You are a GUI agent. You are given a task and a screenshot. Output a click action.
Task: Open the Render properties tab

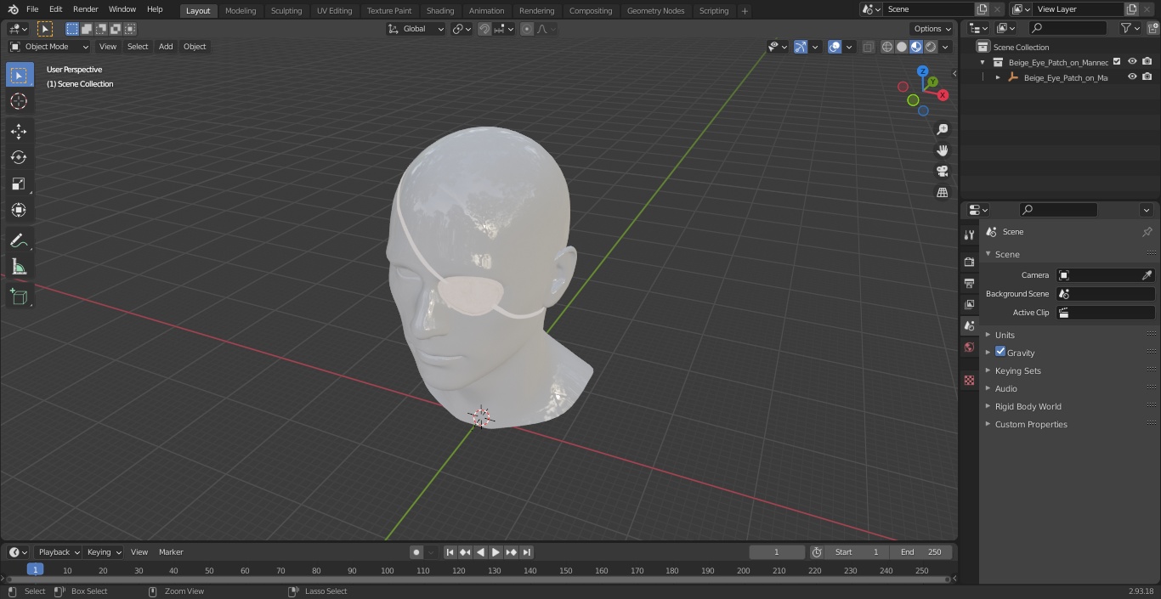click(x=969, y=262)
